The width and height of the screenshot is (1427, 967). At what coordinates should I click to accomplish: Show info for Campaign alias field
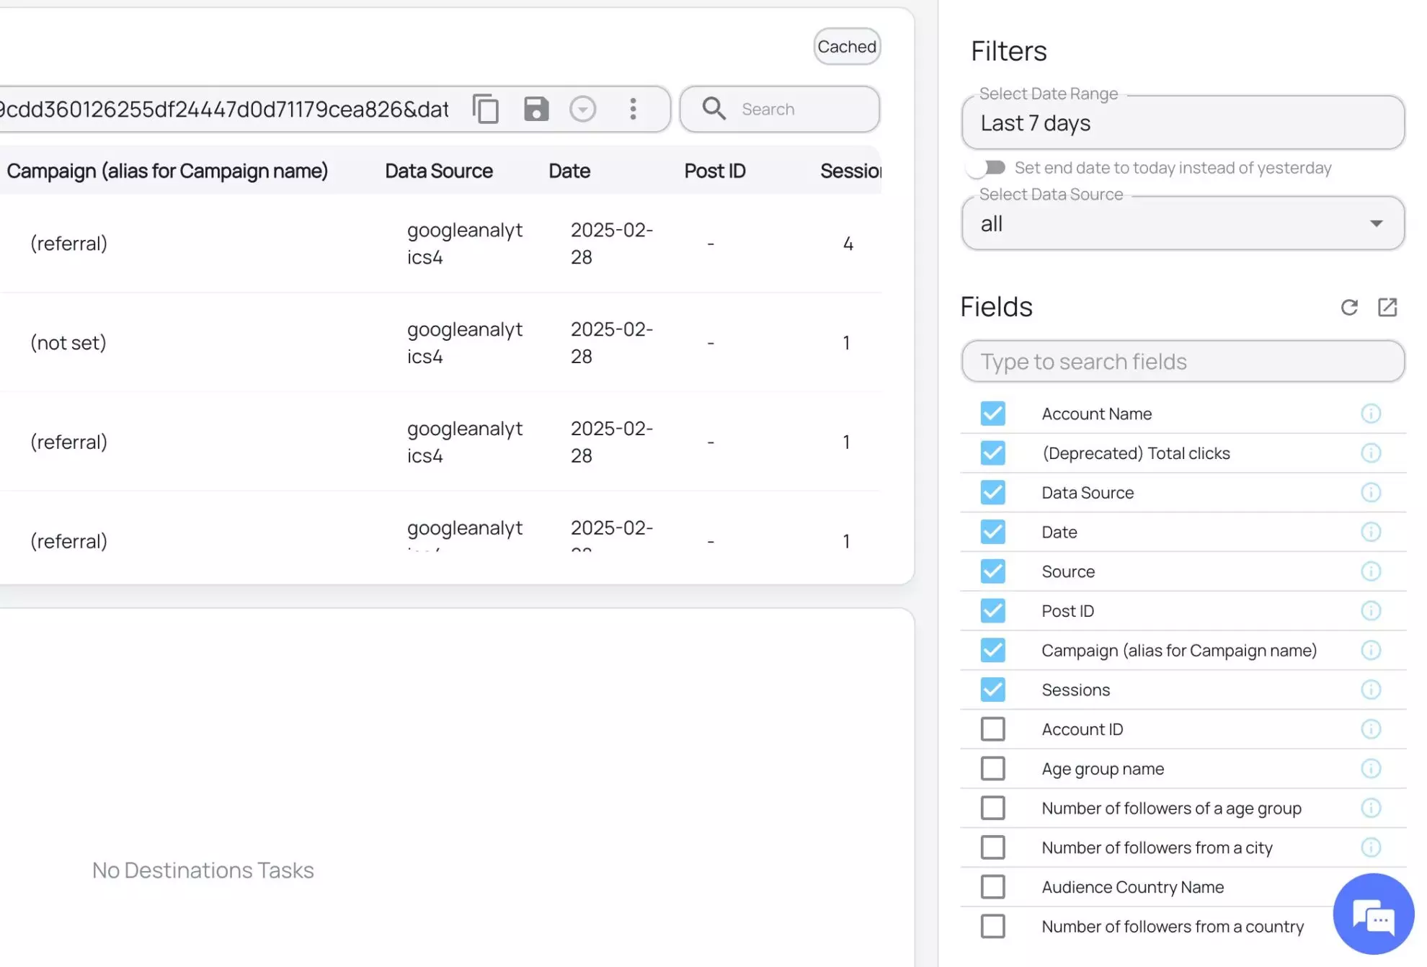point(1370,651)
